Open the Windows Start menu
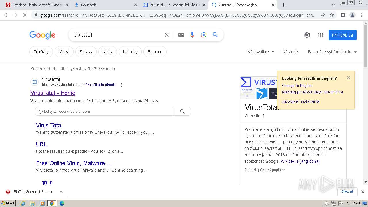Viewport: 368px width, 207px height. click(8, 203)
